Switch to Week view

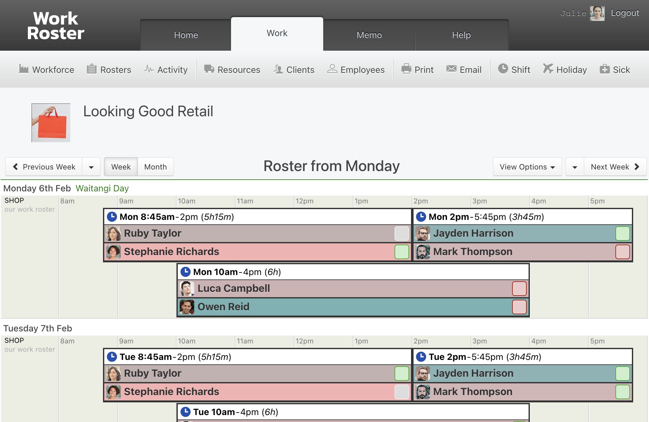click(121, 167)
